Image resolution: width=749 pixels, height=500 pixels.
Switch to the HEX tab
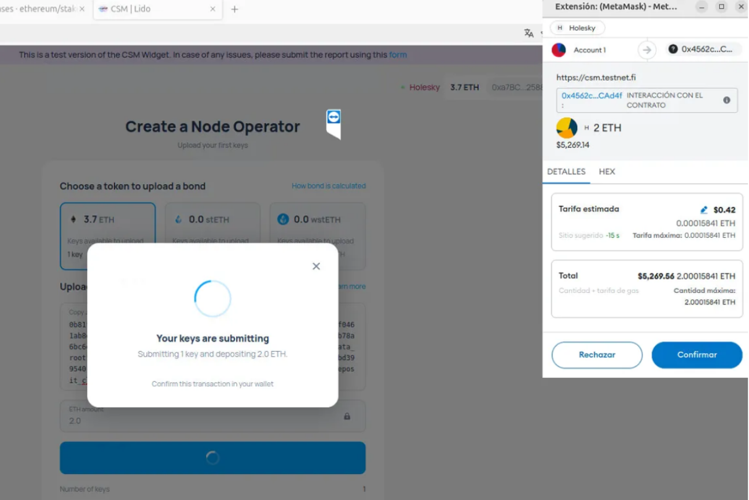click(x=607, y=172)
